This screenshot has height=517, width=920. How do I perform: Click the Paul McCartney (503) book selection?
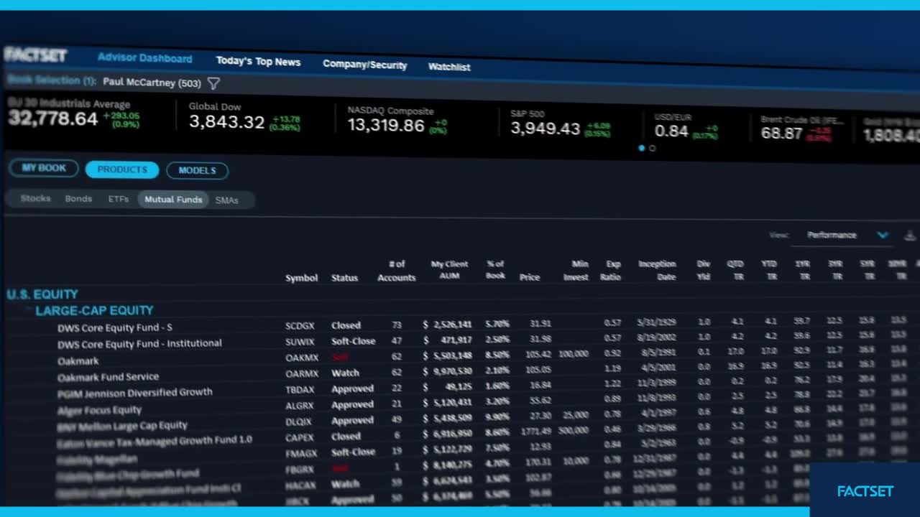152,83
